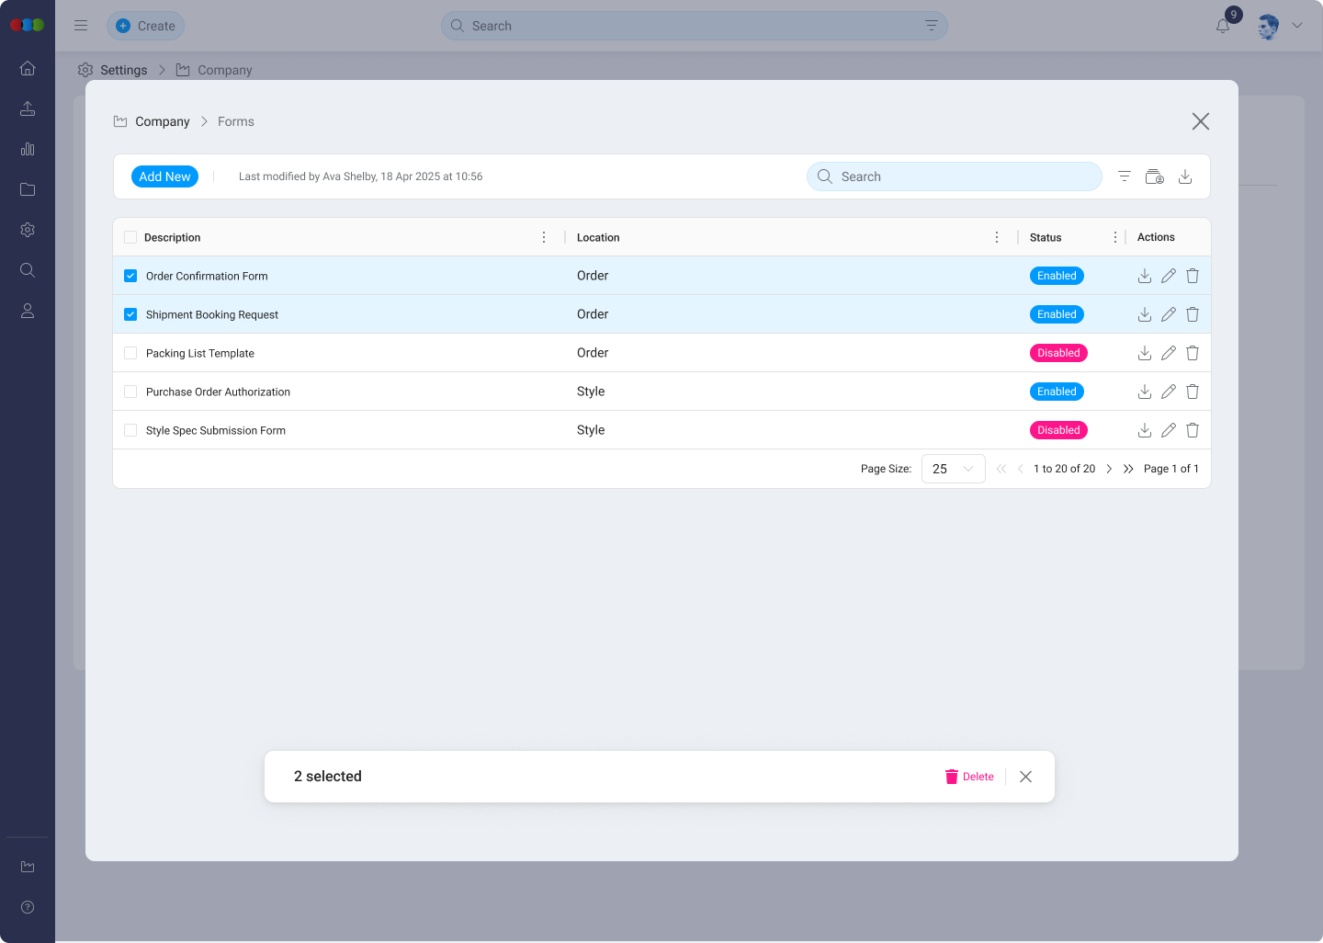Click the Add New button
1323x943 pixels.
[x=164, y=176]
